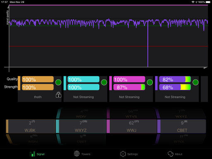Tap the magenta color strip of third tuner
Image resolution: width=212 pixels, height=159 pixels.
pyautogui.click(x=111, y=83)
